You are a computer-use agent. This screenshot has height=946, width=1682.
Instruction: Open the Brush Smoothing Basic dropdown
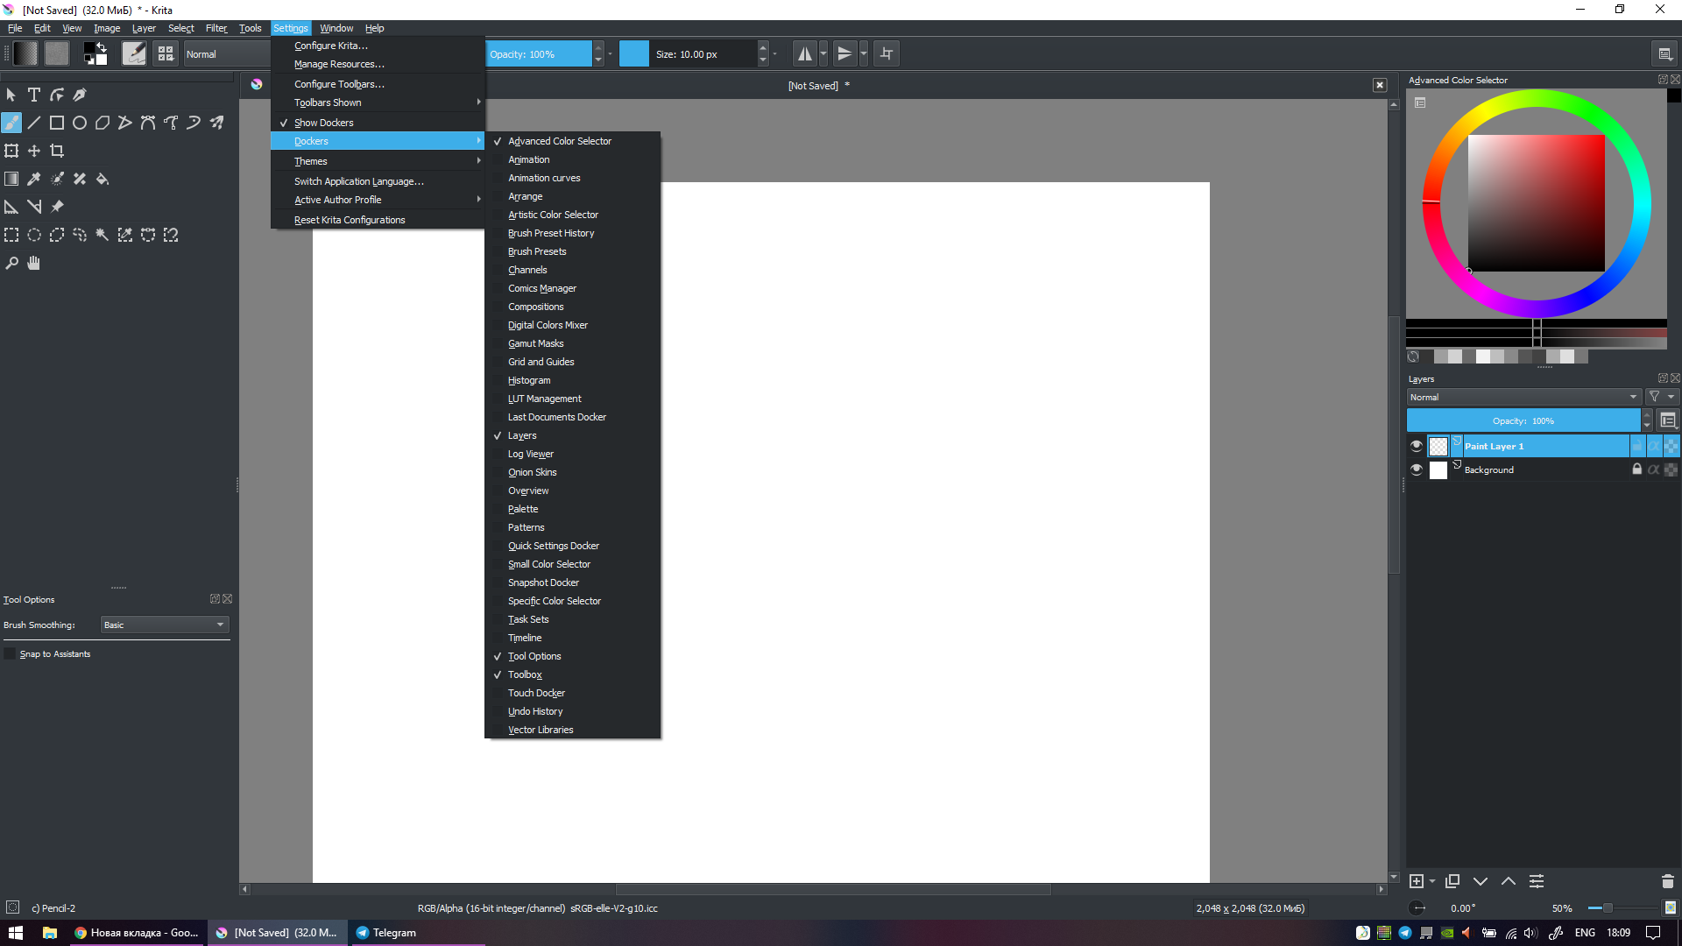[x=165, y=625]
